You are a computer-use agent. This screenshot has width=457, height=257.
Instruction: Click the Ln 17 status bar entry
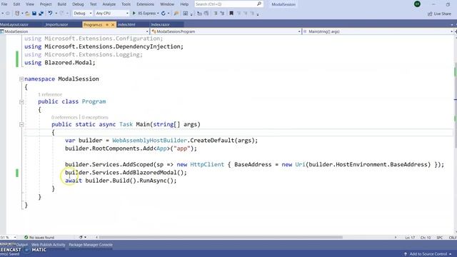click(410, 238)
